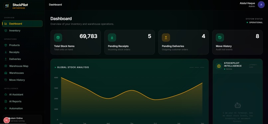Click the 'Total units on hand' subtitle
This screenshot has width=268, height=124.
(64, 49)
